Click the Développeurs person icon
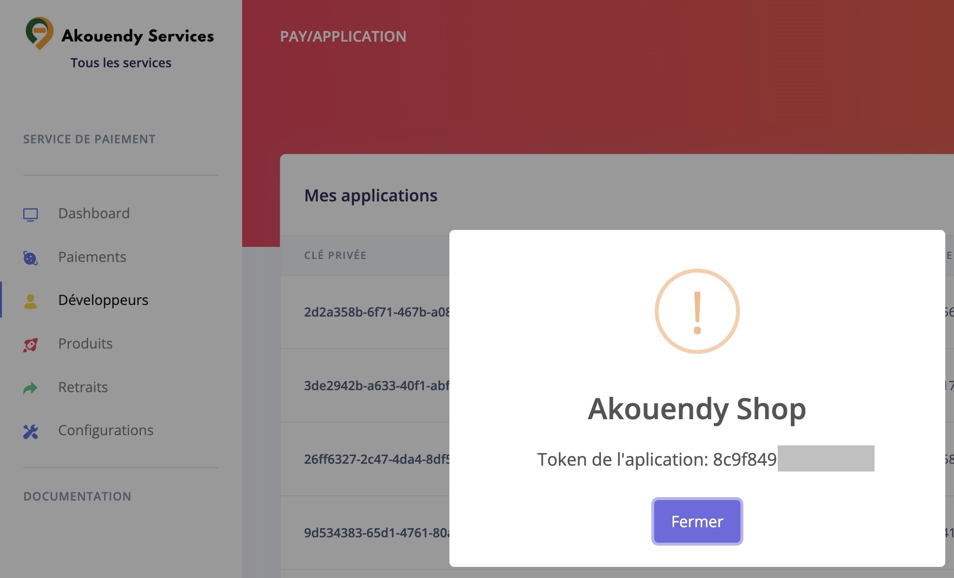This screenshot has height=578, width=954. 31,301
